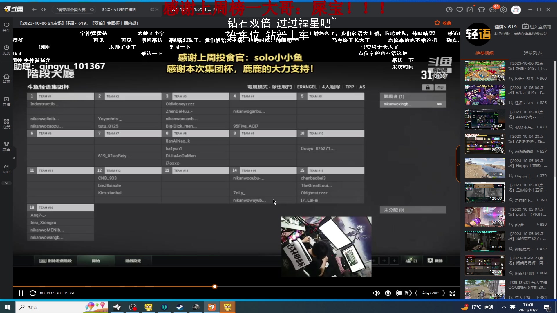The width and height of the screenshot is (557, 313).
Task: Open watch history clock icon in title bar
Action: 449,10
